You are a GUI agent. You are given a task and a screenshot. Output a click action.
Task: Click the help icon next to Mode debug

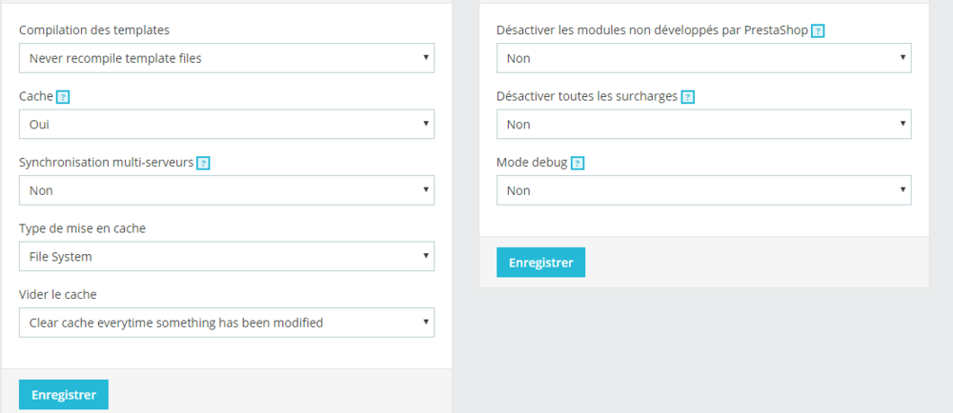[578, 163]
